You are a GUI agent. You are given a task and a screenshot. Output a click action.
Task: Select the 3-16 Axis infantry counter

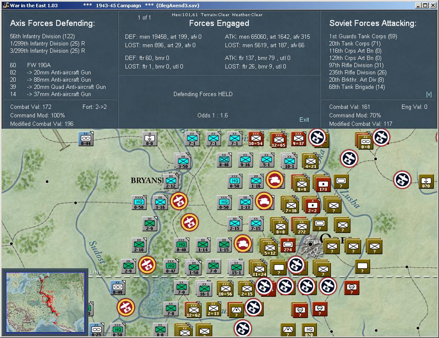160,202
